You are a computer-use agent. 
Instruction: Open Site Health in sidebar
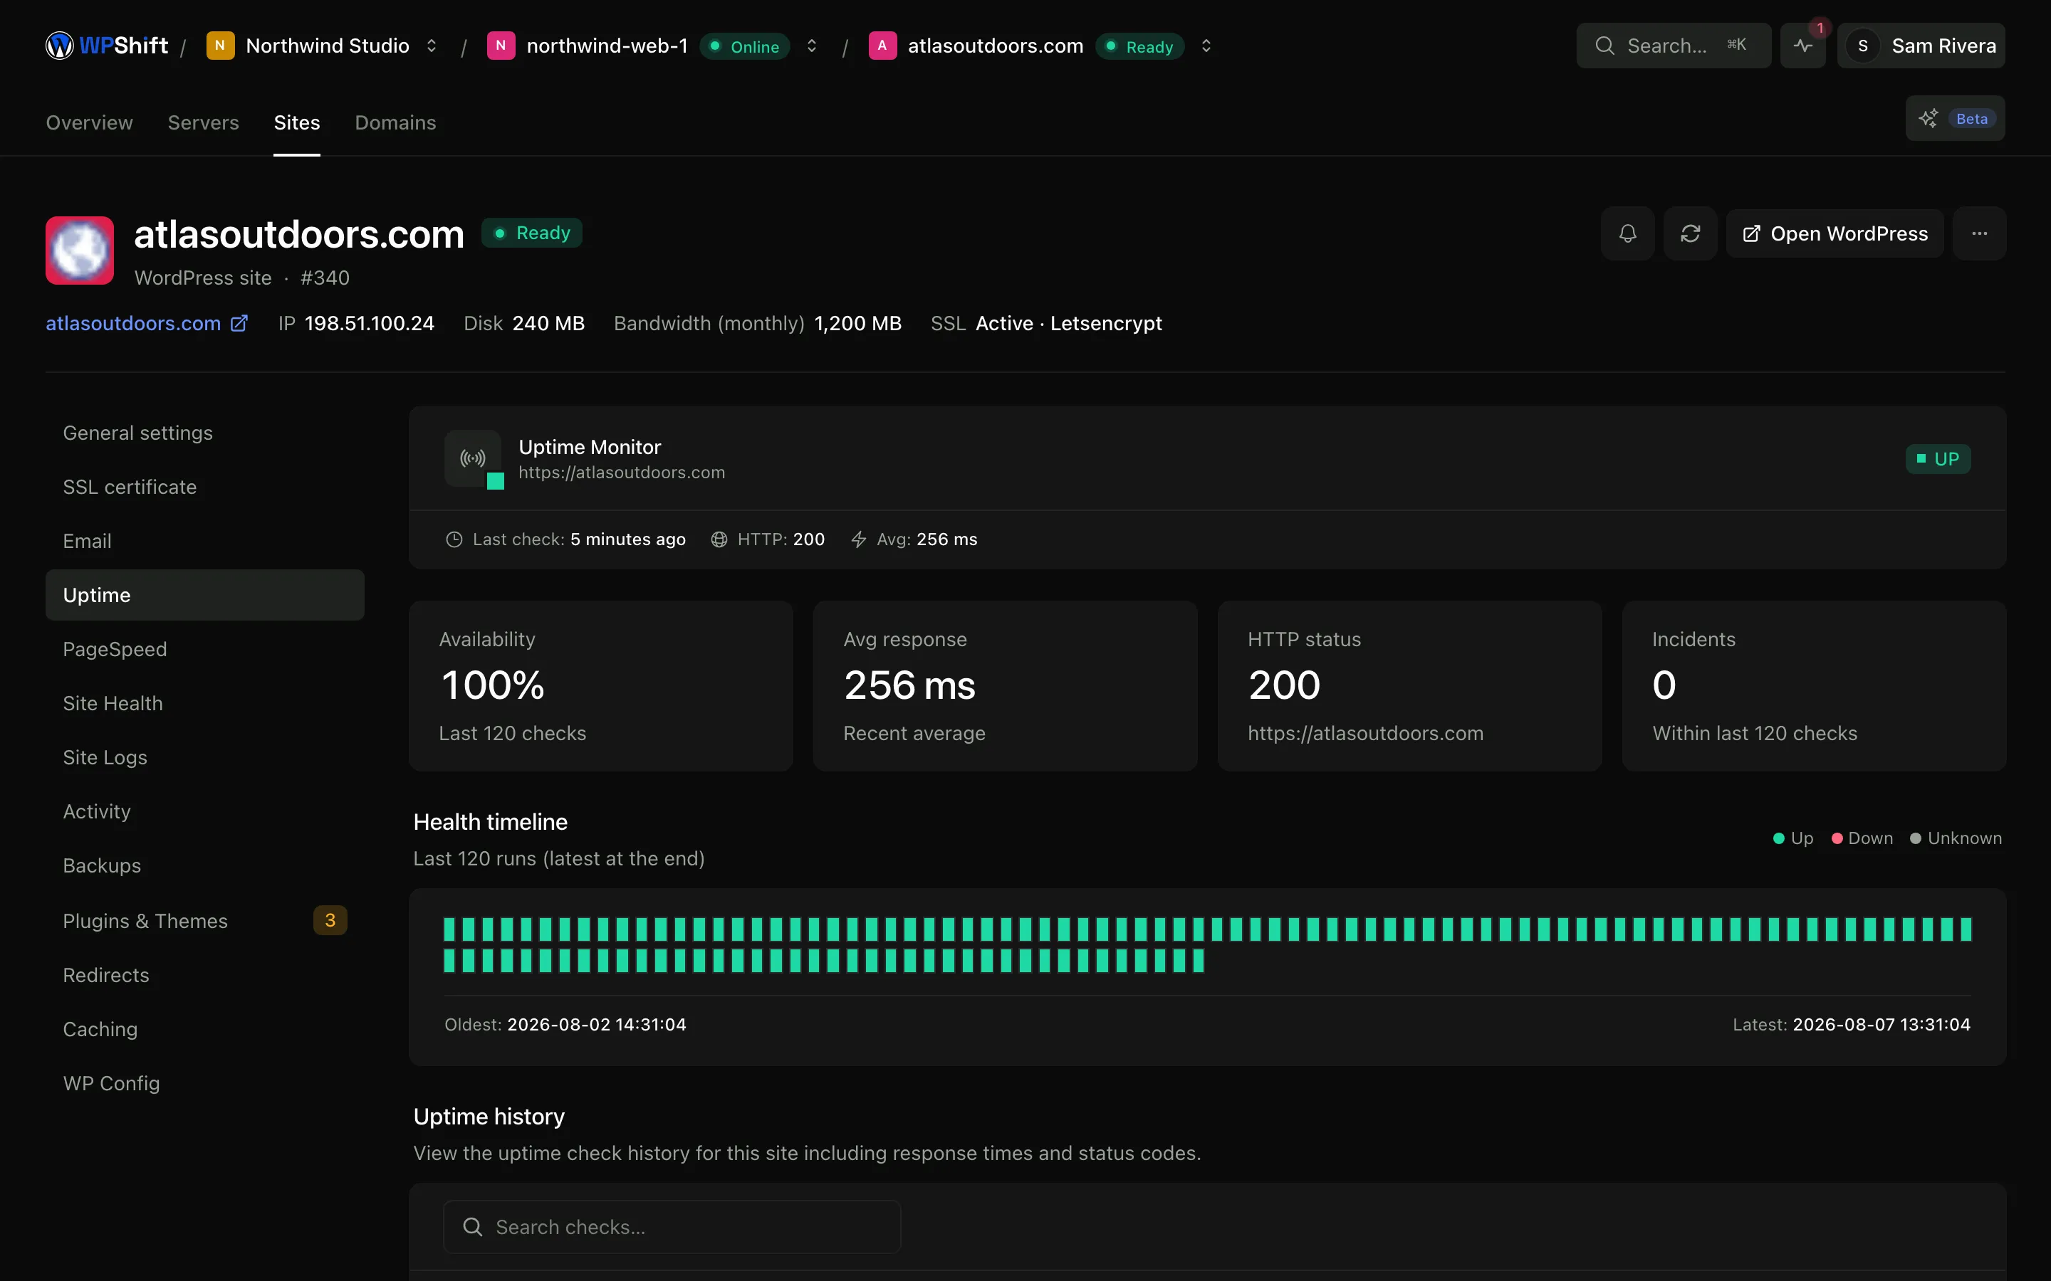pyautogui.click(x=205, y=703)
